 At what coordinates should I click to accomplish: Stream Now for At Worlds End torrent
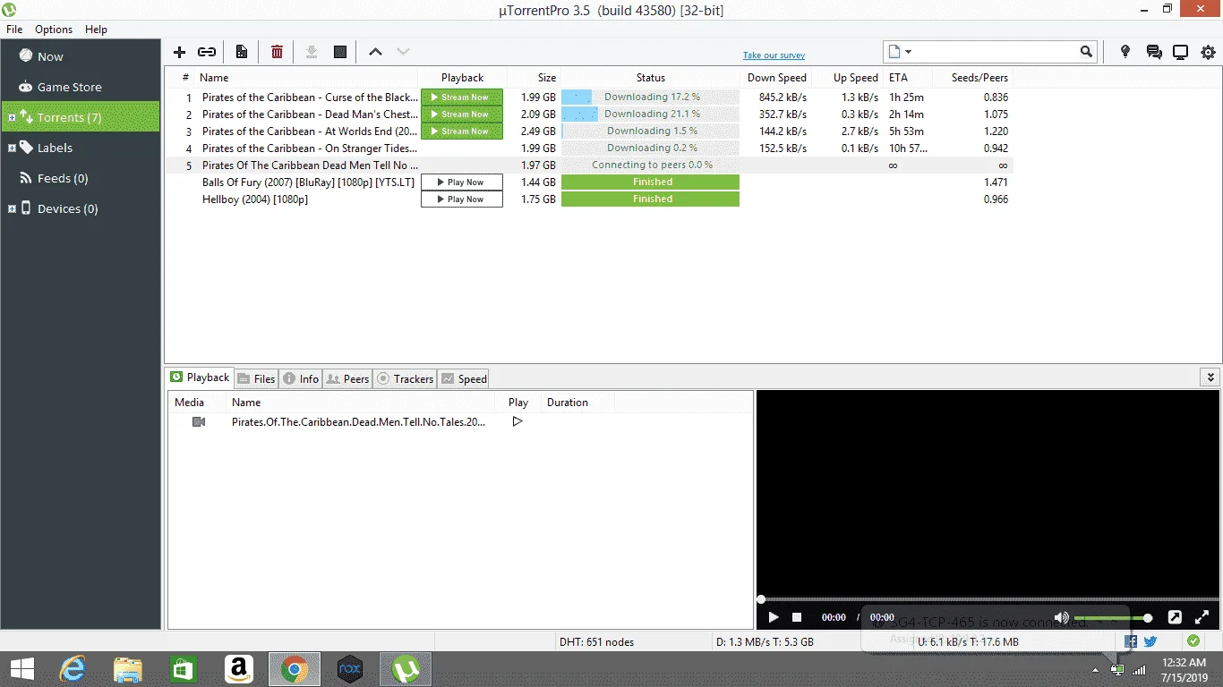(x=462, y=131)
